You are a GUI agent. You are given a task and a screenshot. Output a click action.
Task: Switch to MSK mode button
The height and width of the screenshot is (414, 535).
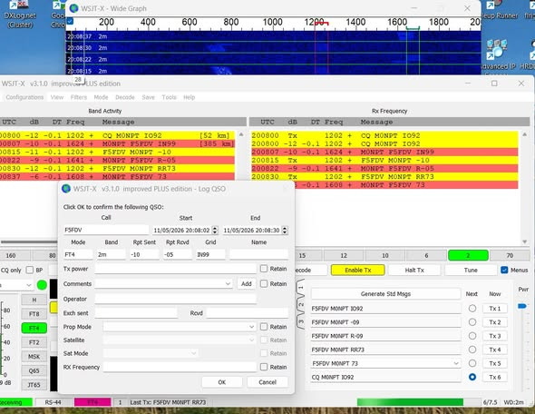coord(34,357)
